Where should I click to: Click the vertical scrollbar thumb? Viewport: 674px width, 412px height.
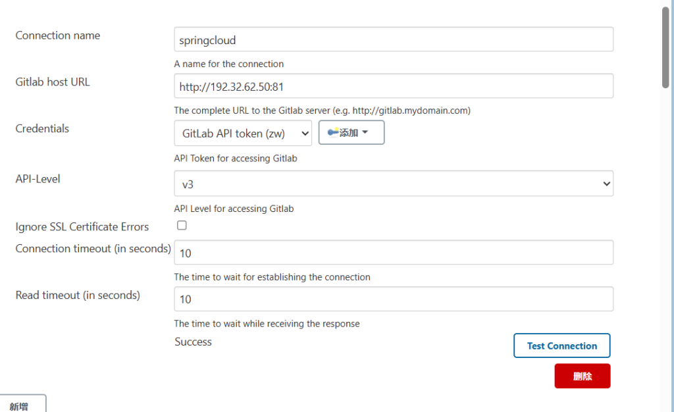coord(667,46)
